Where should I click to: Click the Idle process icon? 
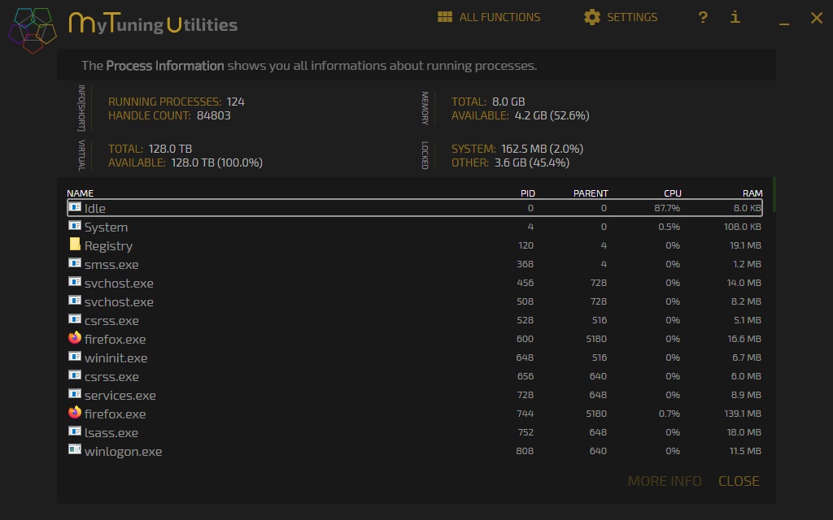pyautogui.click(x=75, y=207)
